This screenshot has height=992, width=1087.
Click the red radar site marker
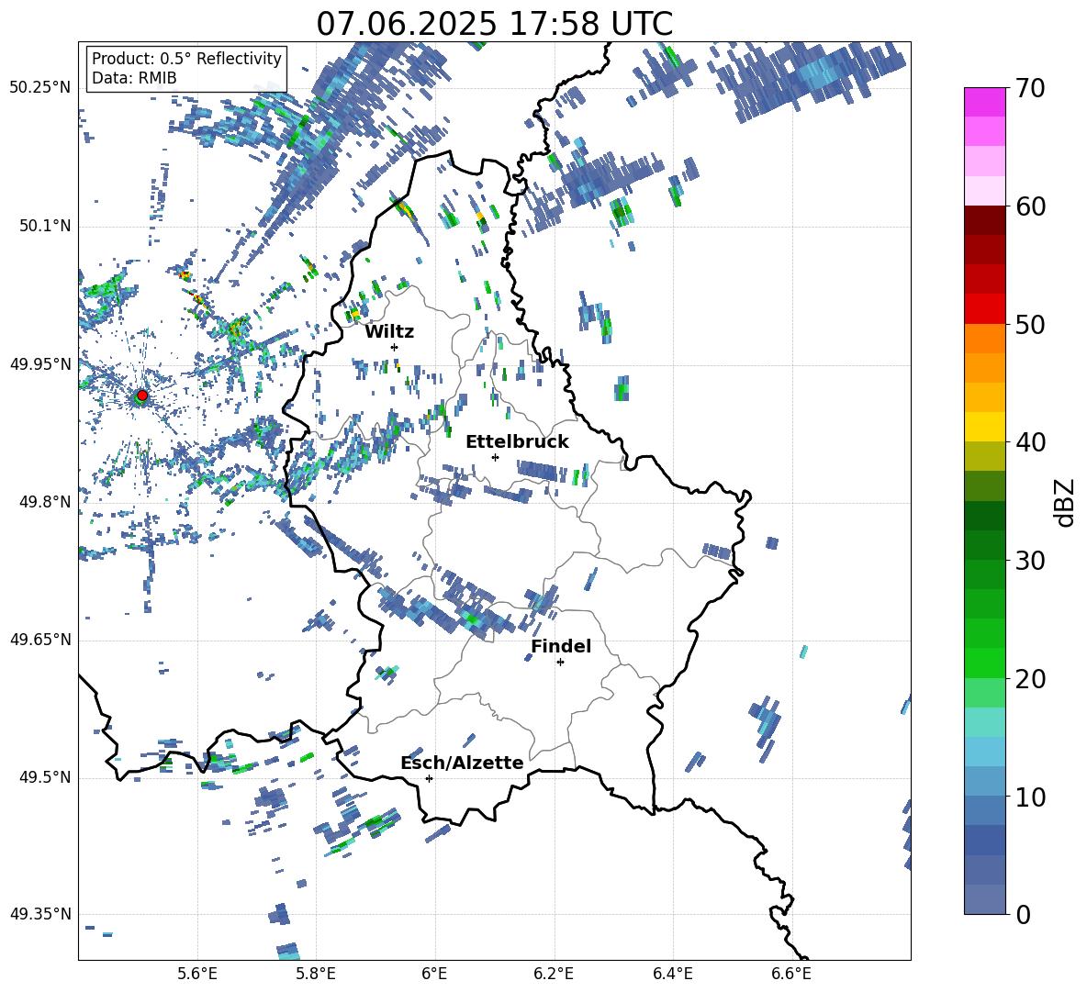pos(142,395)
